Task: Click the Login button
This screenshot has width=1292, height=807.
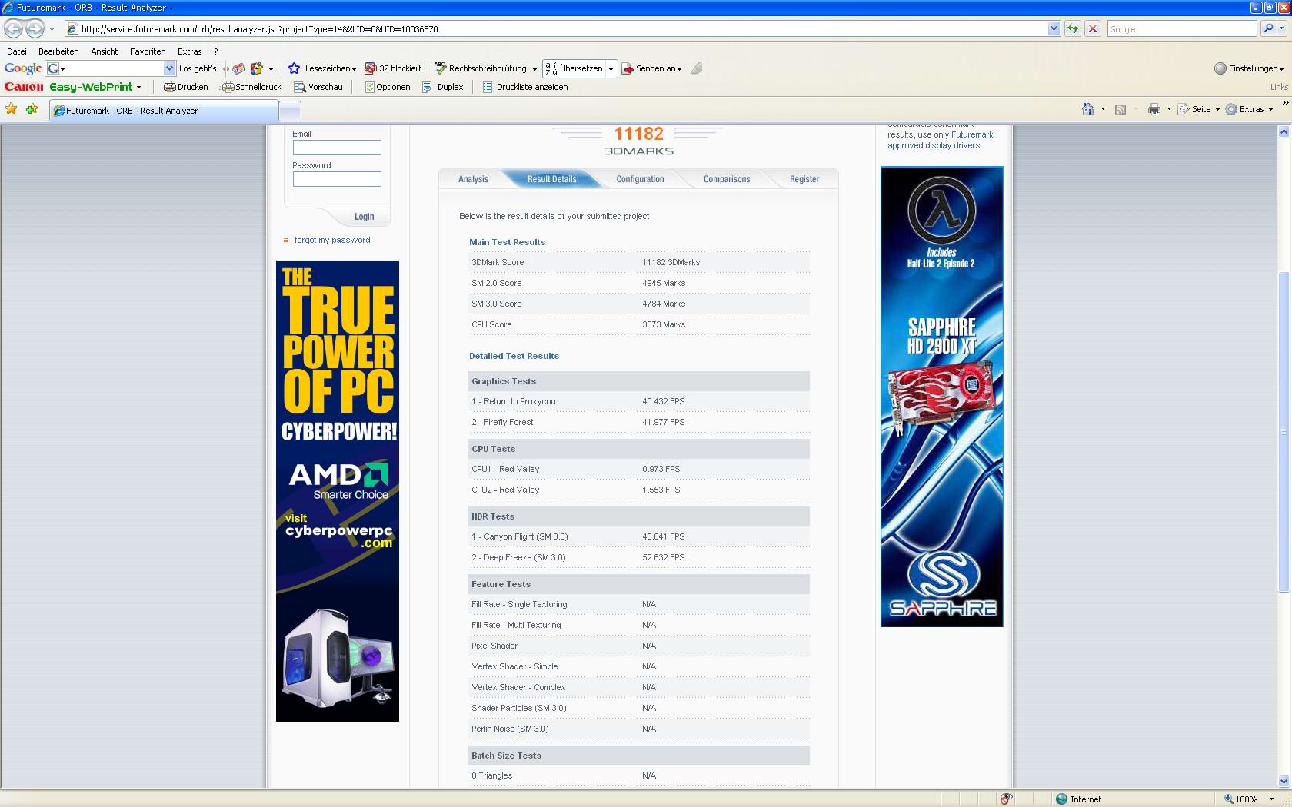Action: [x=364, y=217]
